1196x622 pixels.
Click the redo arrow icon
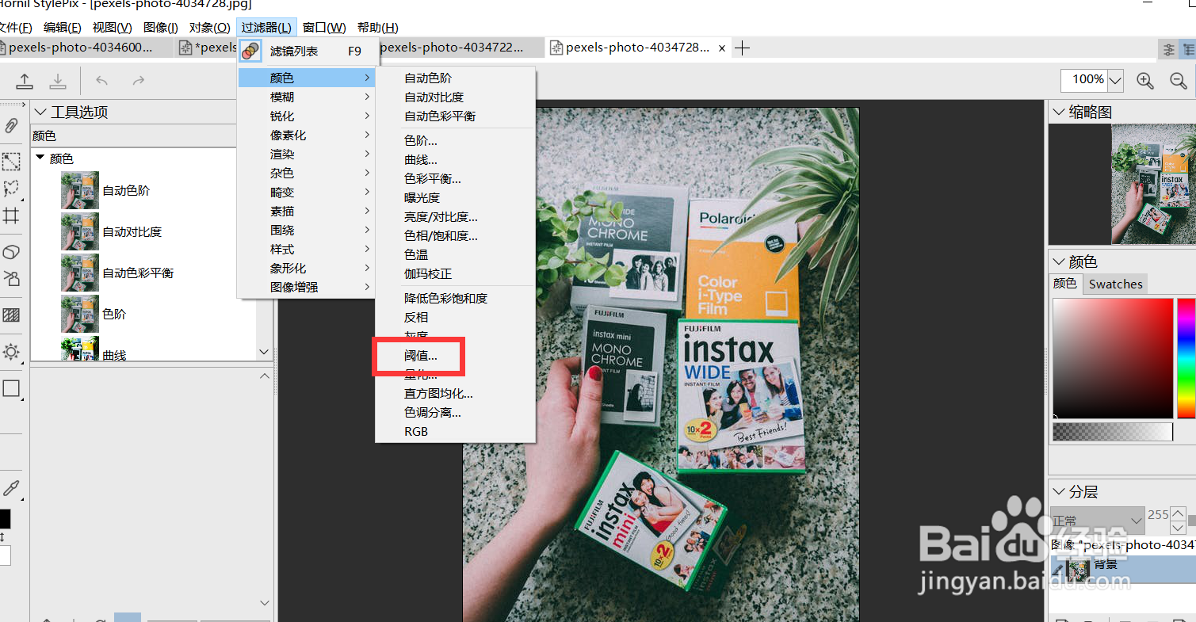click(x=138, y=80)
